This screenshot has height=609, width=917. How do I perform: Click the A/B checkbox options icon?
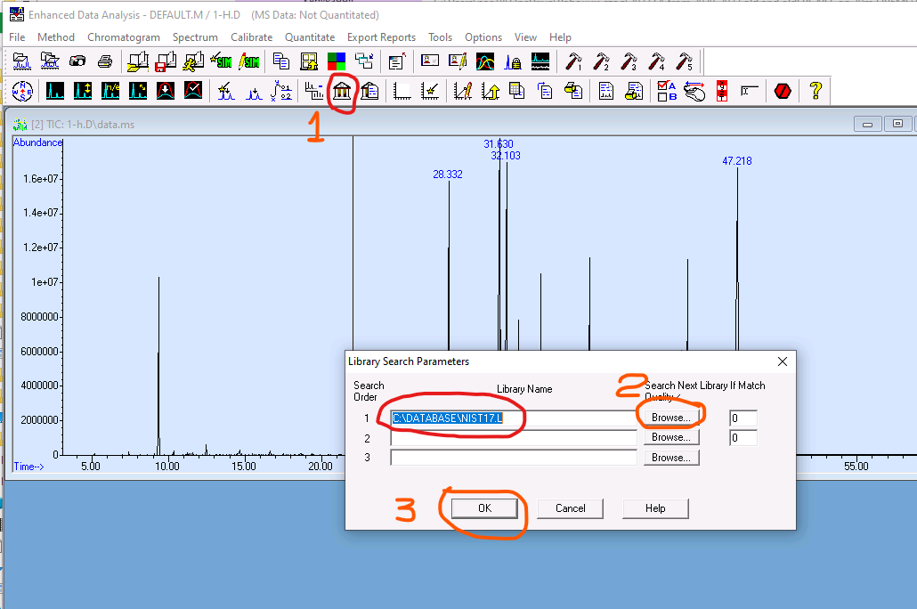666,91
